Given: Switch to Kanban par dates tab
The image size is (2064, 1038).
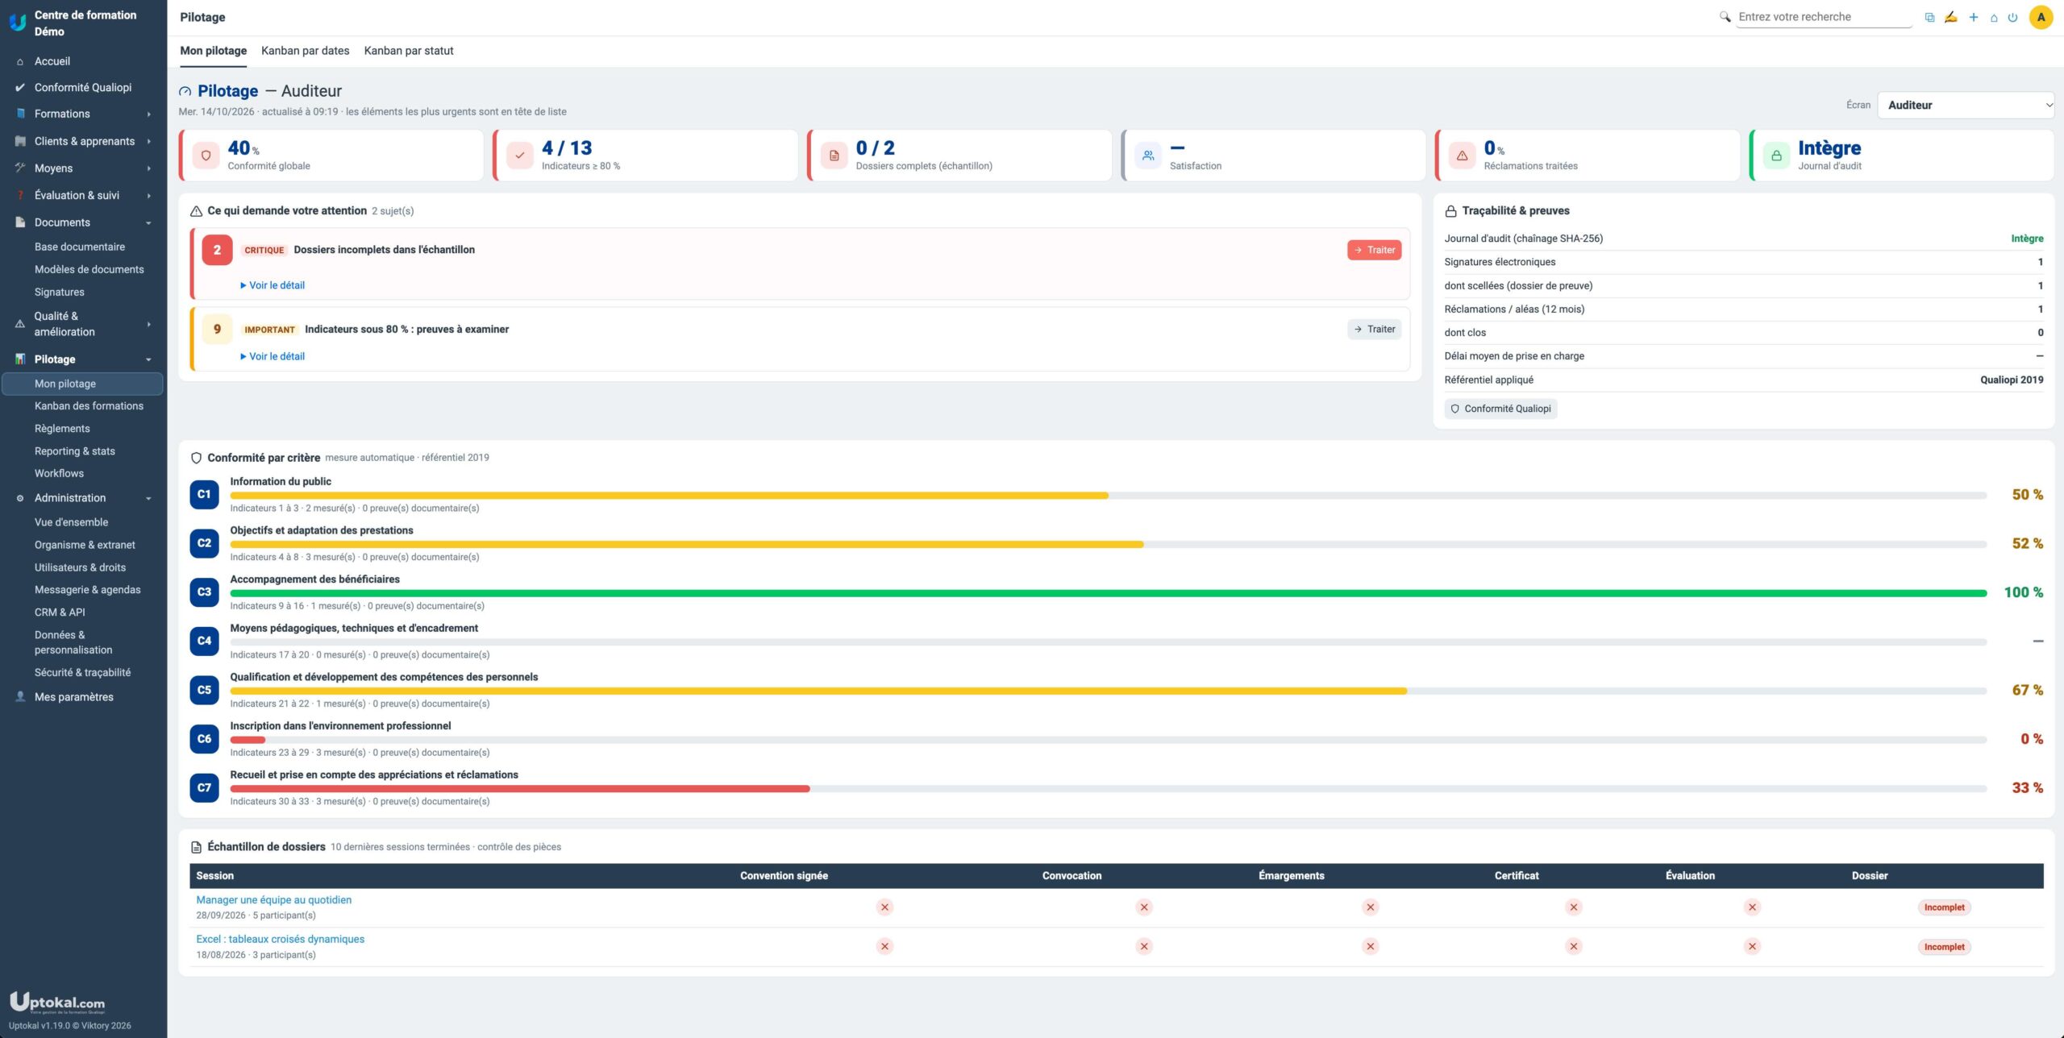Looking at the screenshot, I should click(305, 51).
